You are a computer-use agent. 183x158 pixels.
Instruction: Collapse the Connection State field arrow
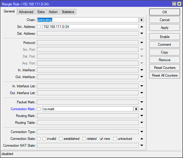tap(142, 139)
